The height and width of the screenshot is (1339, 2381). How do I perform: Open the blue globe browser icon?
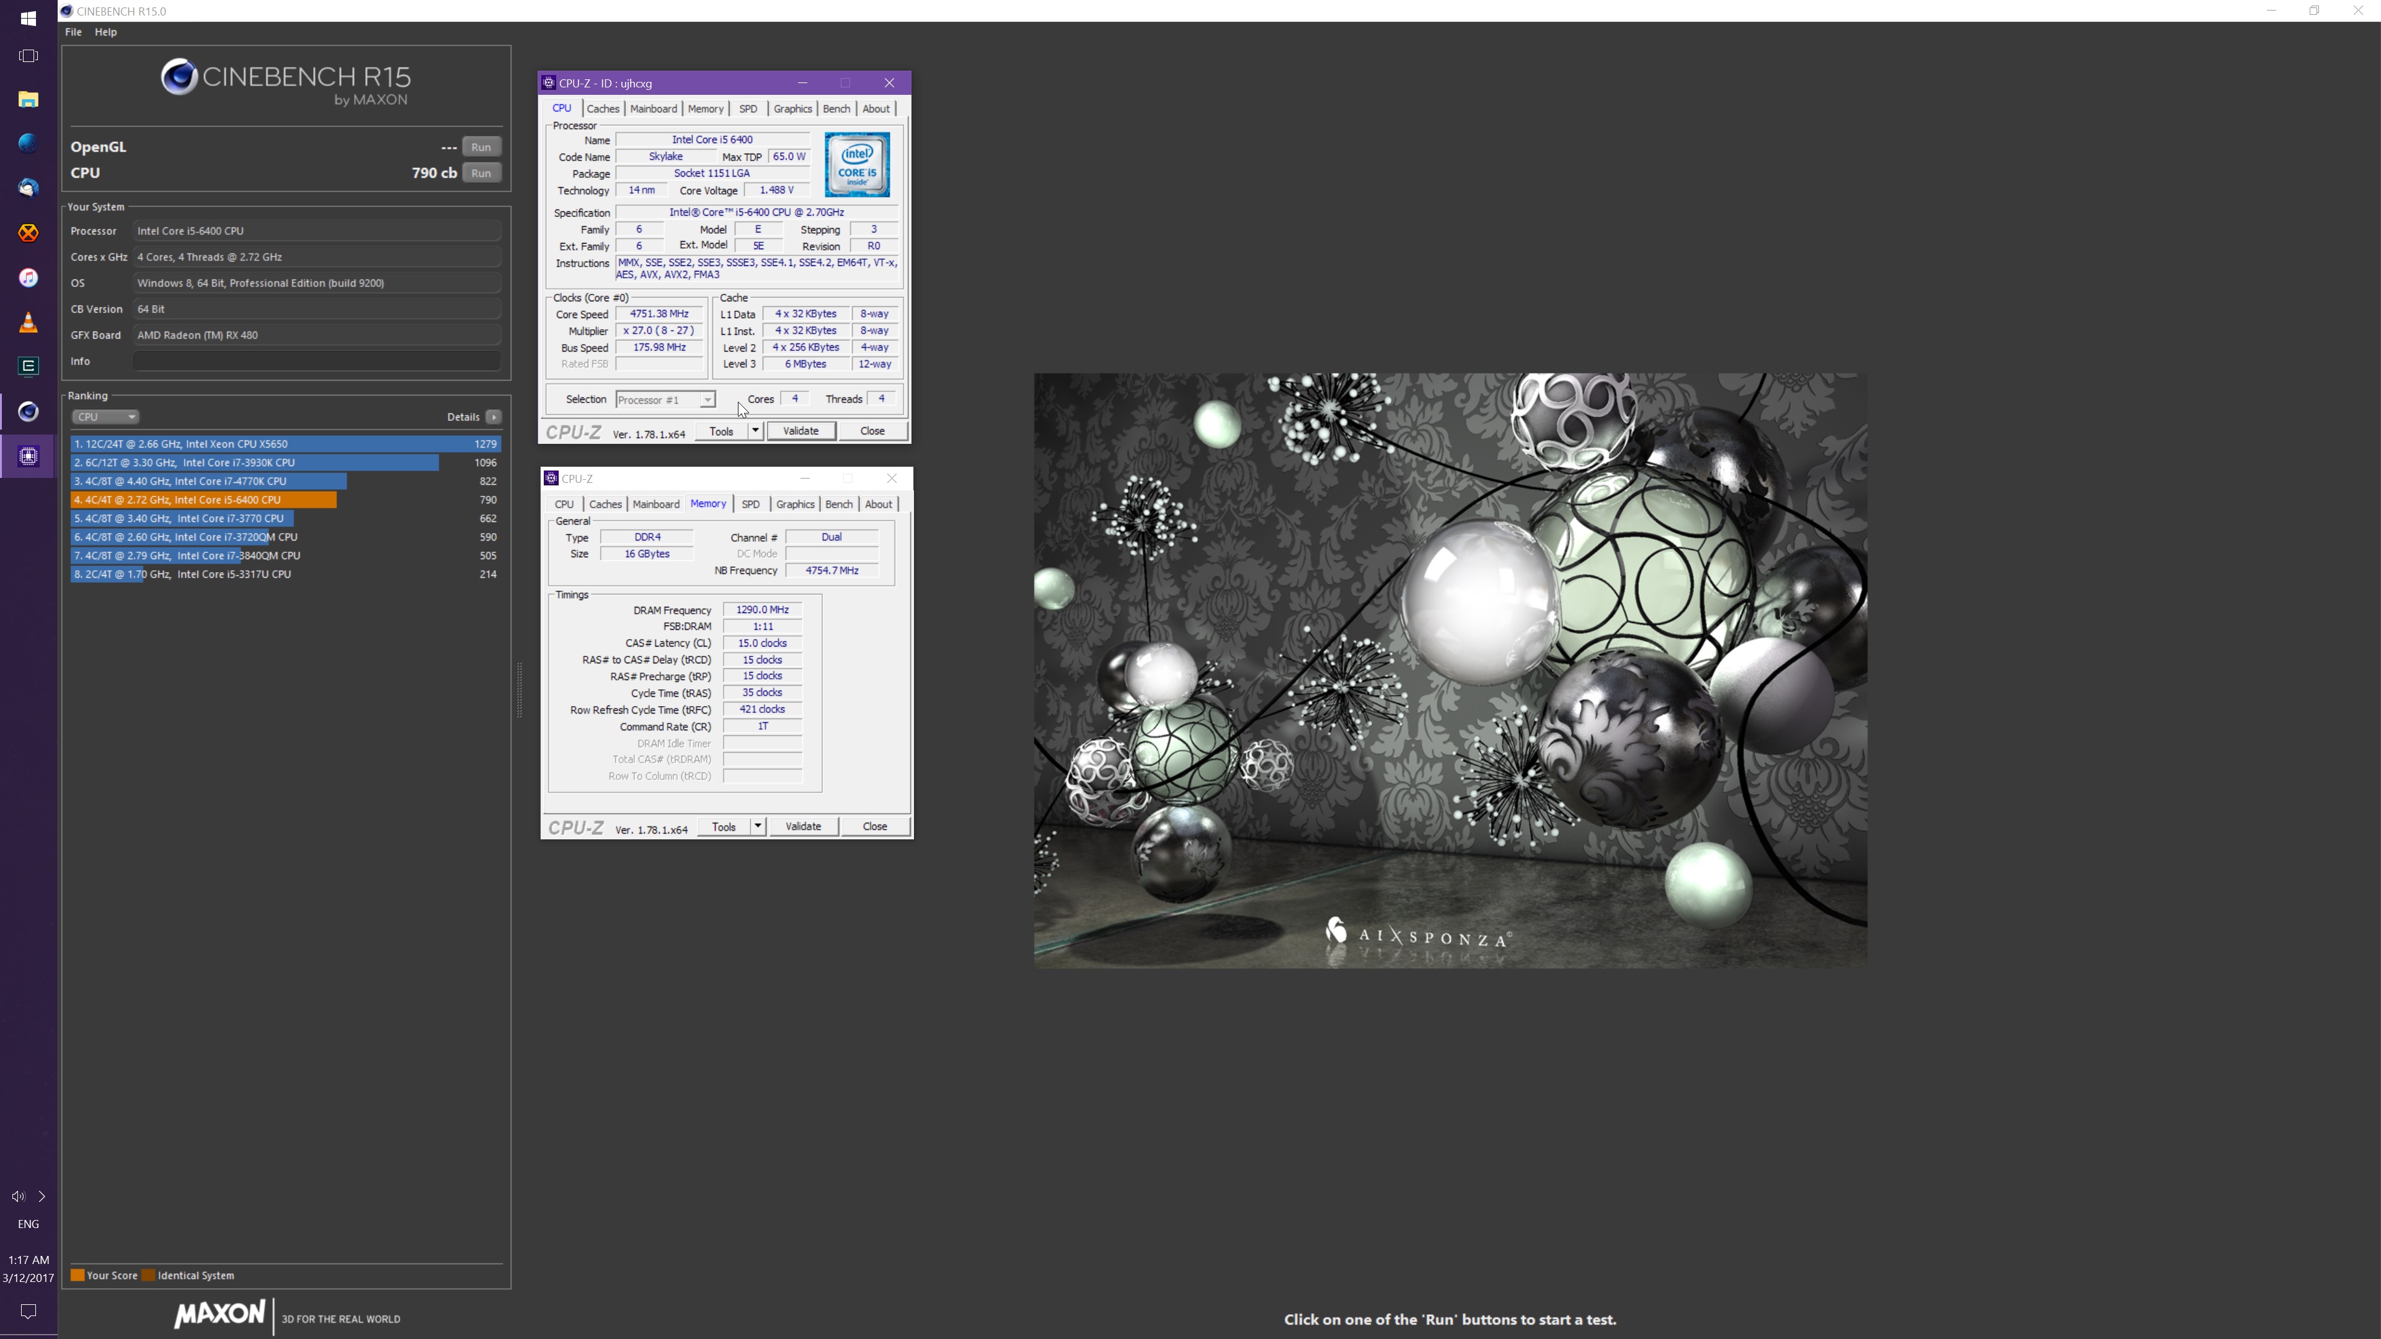tap(29, 143)
